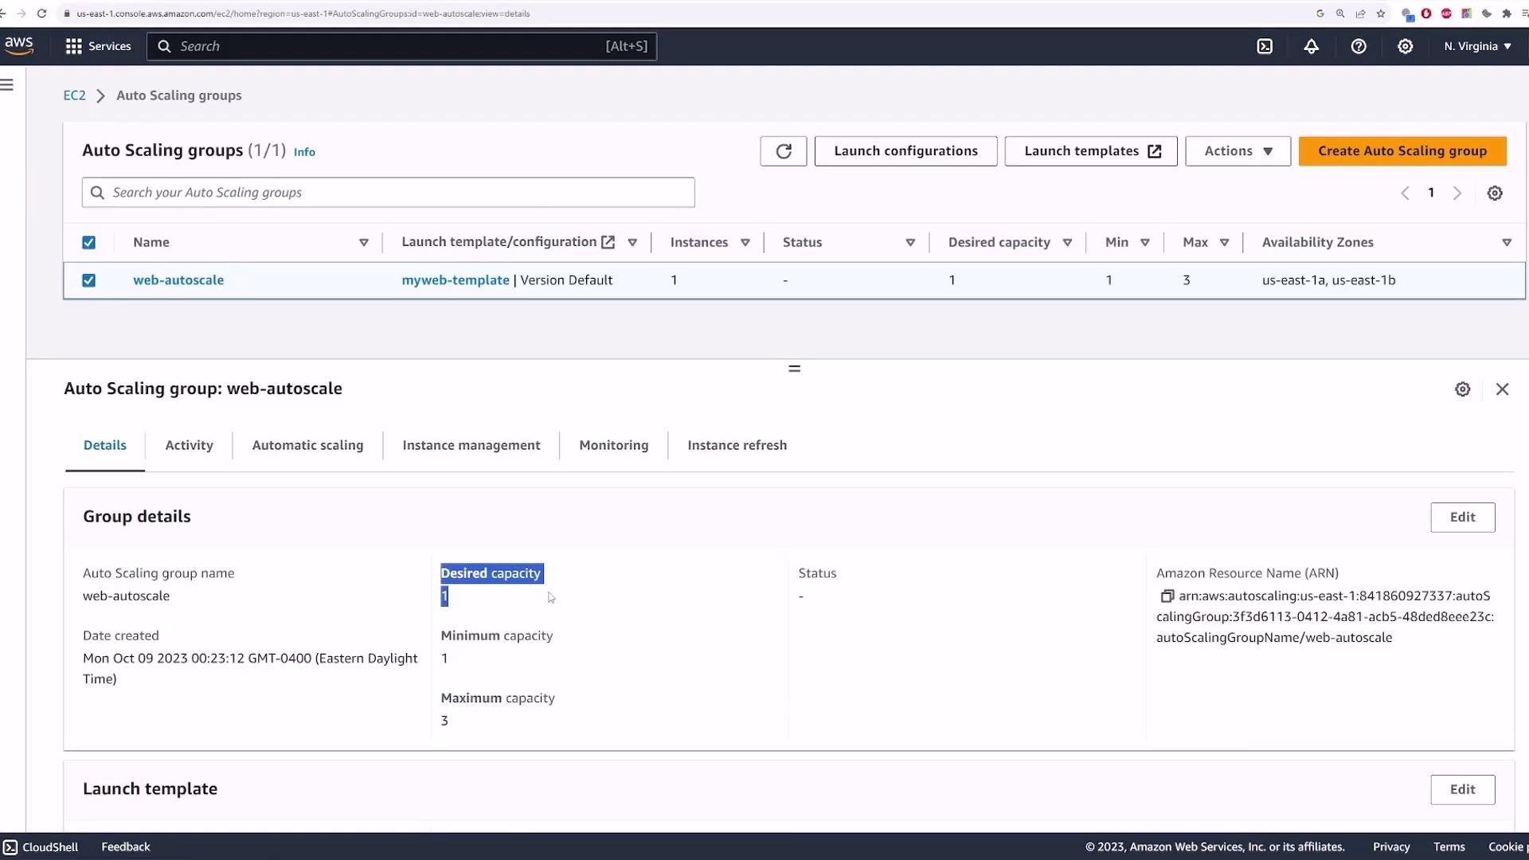Open the help question mark icon

1359,46
